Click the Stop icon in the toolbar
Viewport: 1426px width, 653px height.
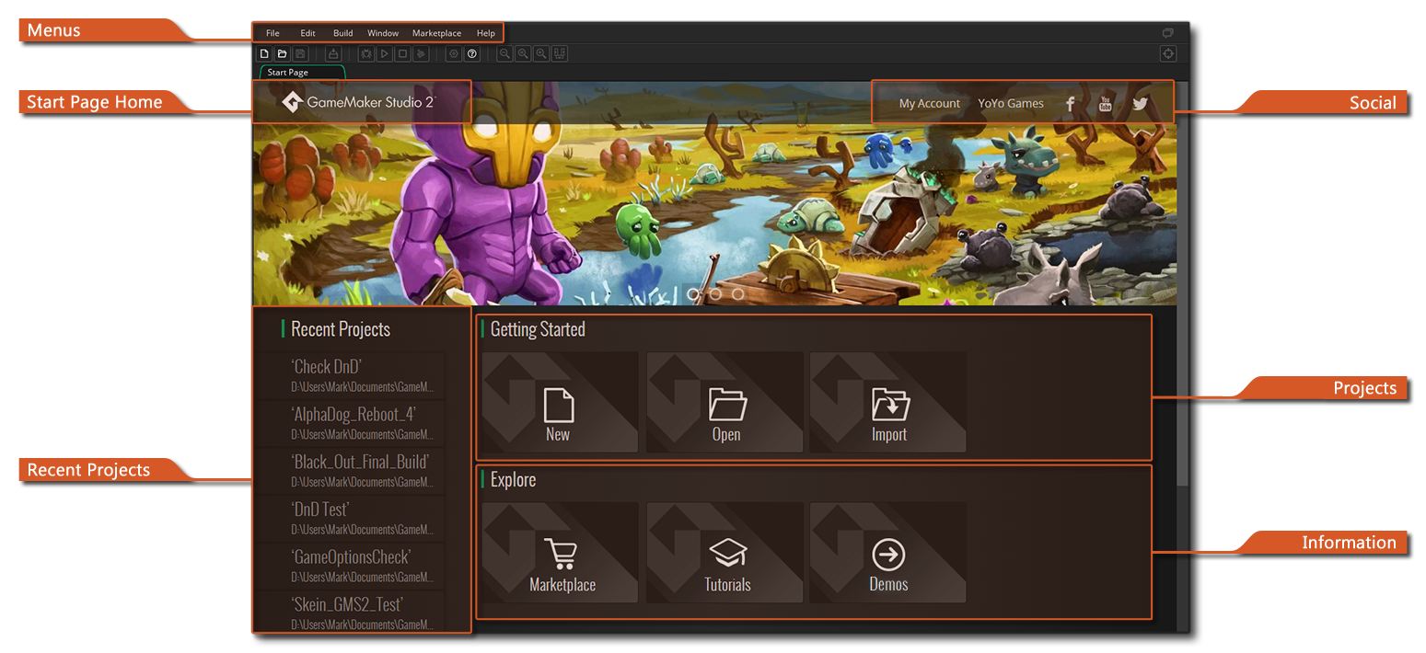pyautogui.click(x=402, y=53)
